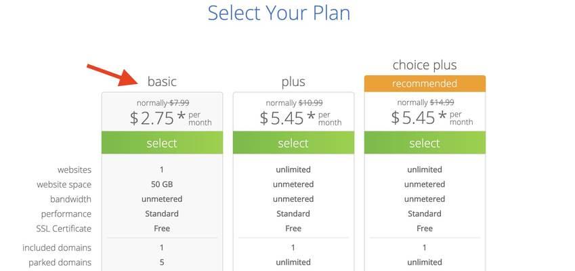Click the plus plan heading
575x271 pixels.
click(x=293, y=82)
